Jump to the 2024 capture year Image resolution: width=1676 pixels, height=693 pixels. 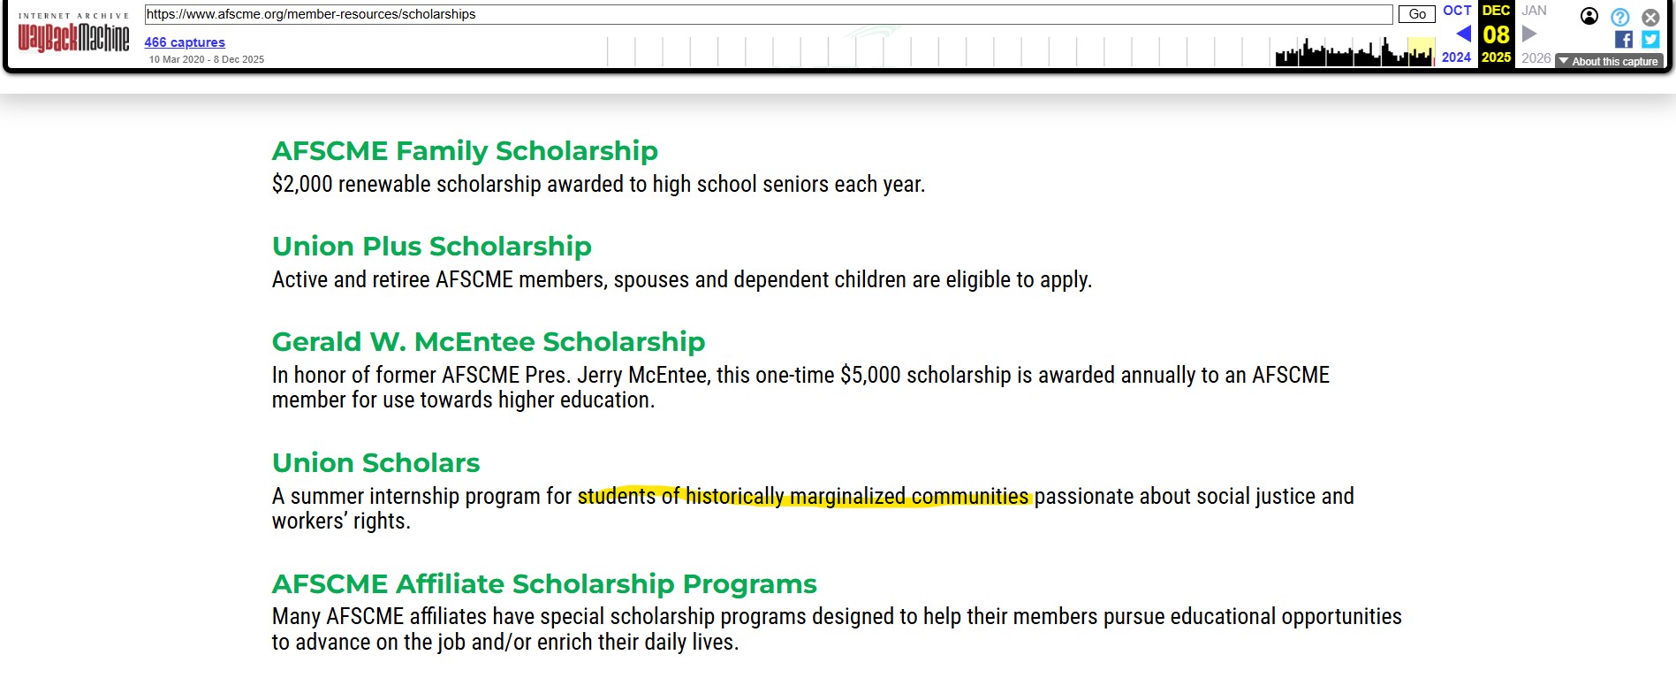tap(1456, 57)
